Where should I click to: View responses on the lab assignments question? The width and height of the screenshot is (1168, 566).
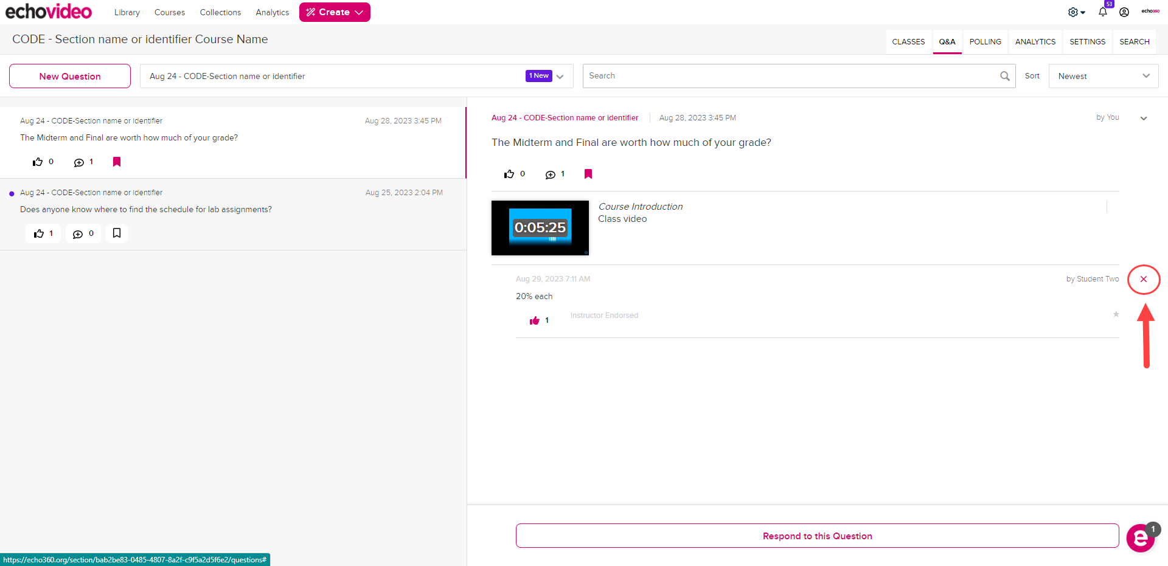[83, 233]
